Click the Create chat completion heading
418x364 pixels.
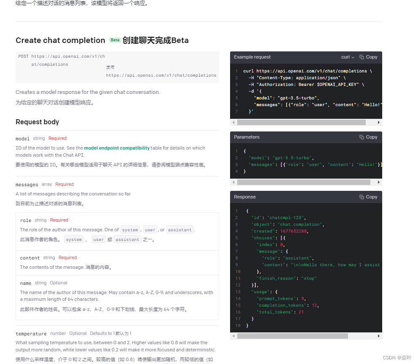59,40
